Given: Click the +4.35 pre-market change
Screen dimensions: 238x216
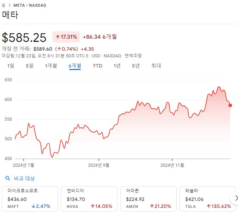Looking at the screenshot, I should (x=87, y=49).
